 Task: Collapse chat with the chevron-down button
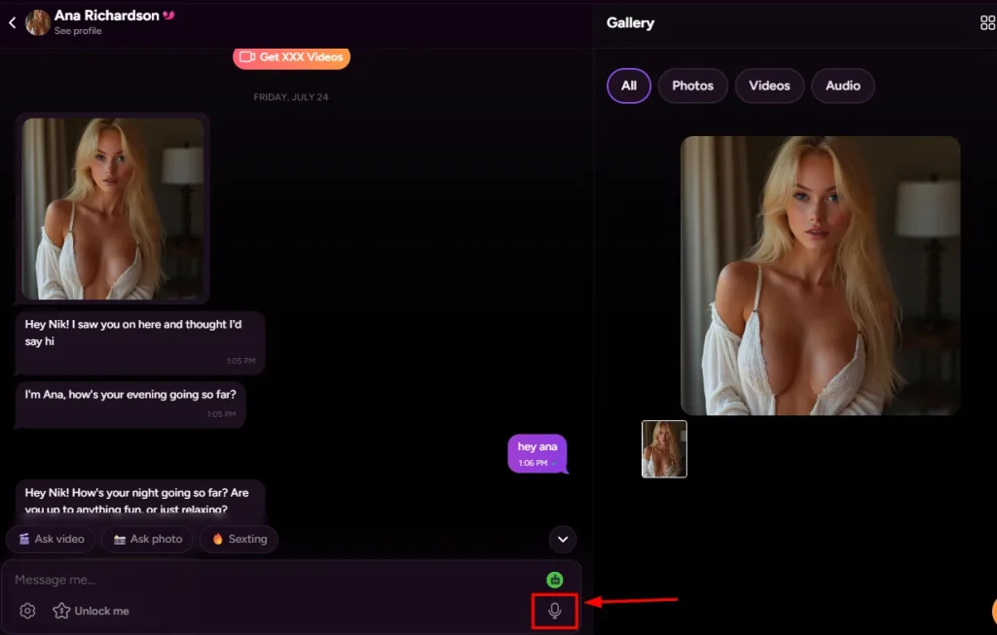(563, 539)
